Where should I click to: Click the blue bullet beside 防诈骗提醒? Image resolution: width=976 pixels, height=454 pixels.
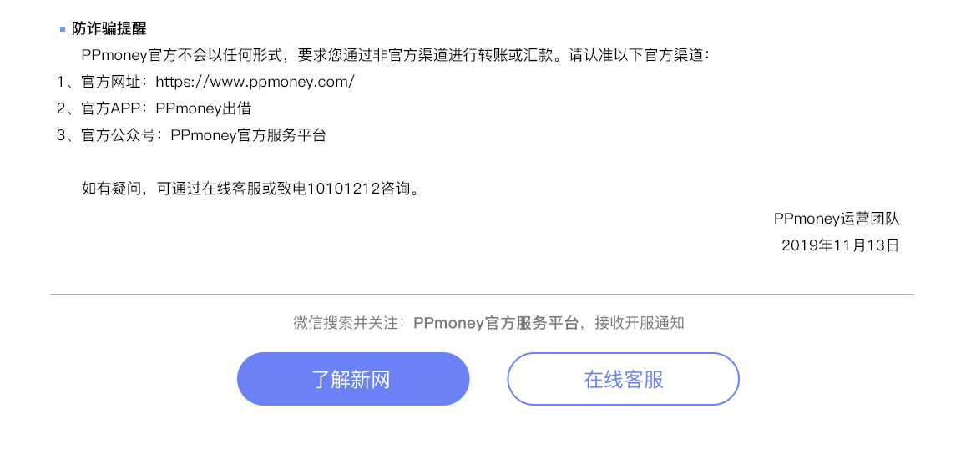pos(63,29)
